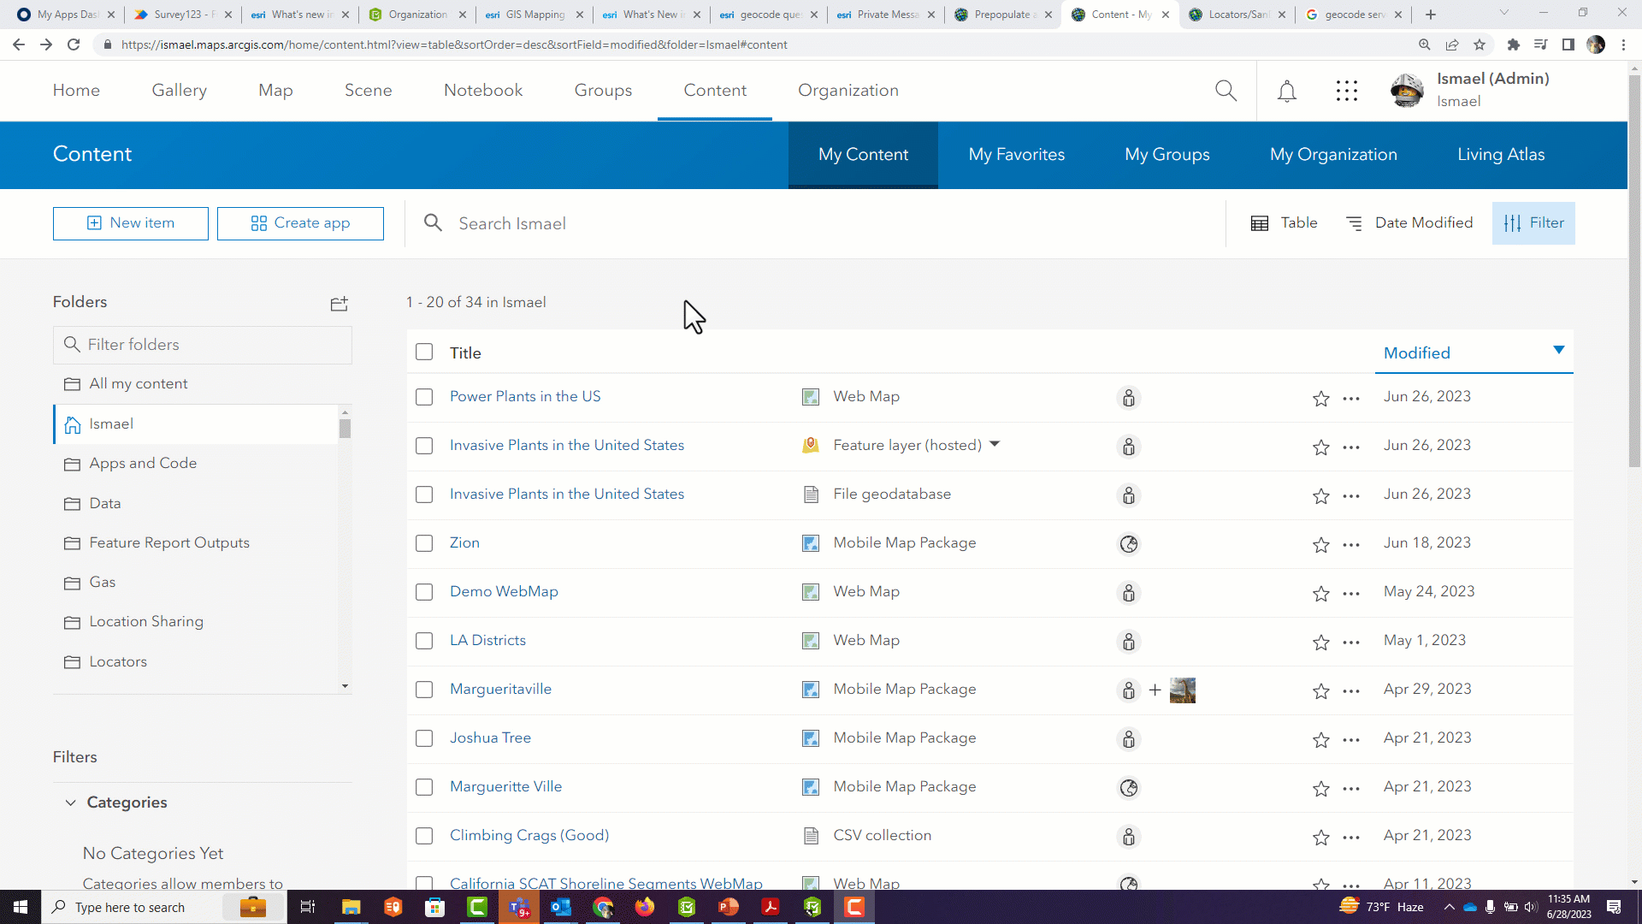Image resolution: width=1642 pixels, height=924 pixels.
Task: Favorite the Zion item with star icon
Action: (x=1320, y=544)
